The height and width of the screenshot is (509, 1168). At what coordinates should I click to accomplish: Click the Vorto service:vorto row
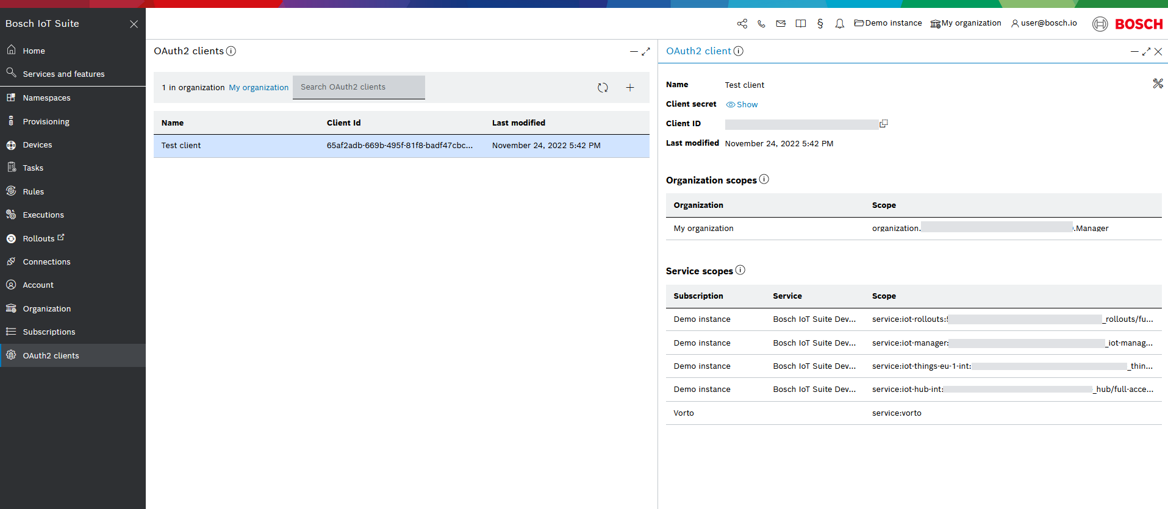click(914, 413)
